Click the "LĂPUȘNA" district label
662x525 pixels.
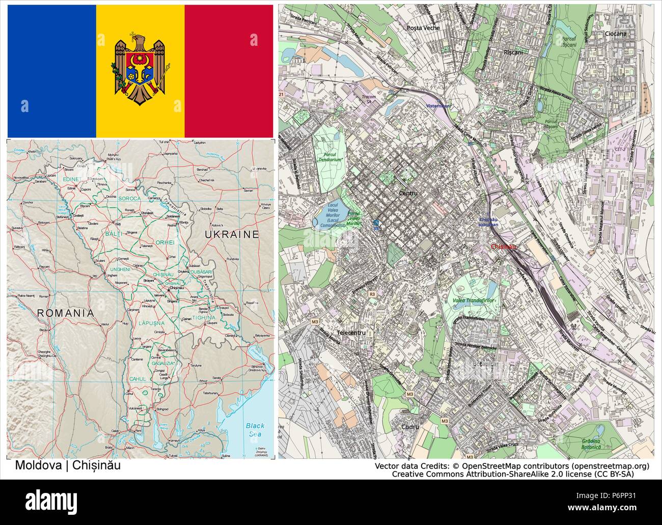[x=152, y=323]
